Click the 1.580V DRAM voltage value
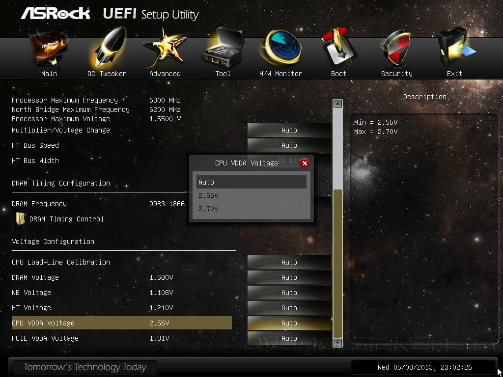The image size is (503, 377). pyautogui.click(x=161, y=277)
